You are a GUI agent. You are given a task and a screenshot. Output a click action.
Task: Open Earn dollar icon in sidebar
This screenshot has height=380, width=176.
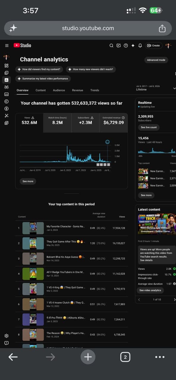(x=7, y=109)
